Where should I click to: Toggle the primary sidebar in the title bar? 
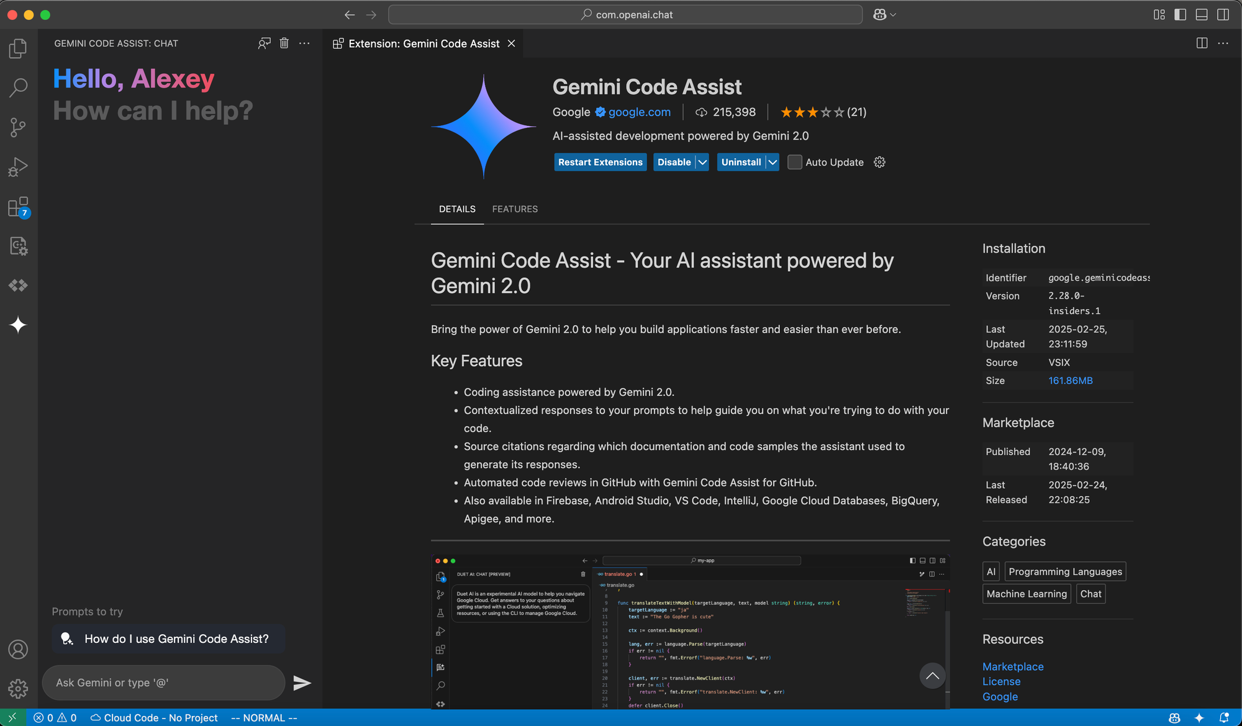click(x=1181, y=14)
